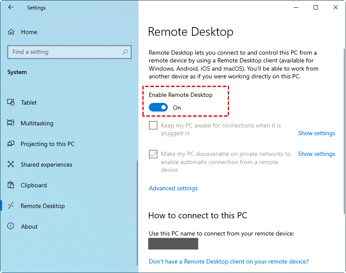
Task: Open Multitasking settings in sidebar
Action: (10, 123)
